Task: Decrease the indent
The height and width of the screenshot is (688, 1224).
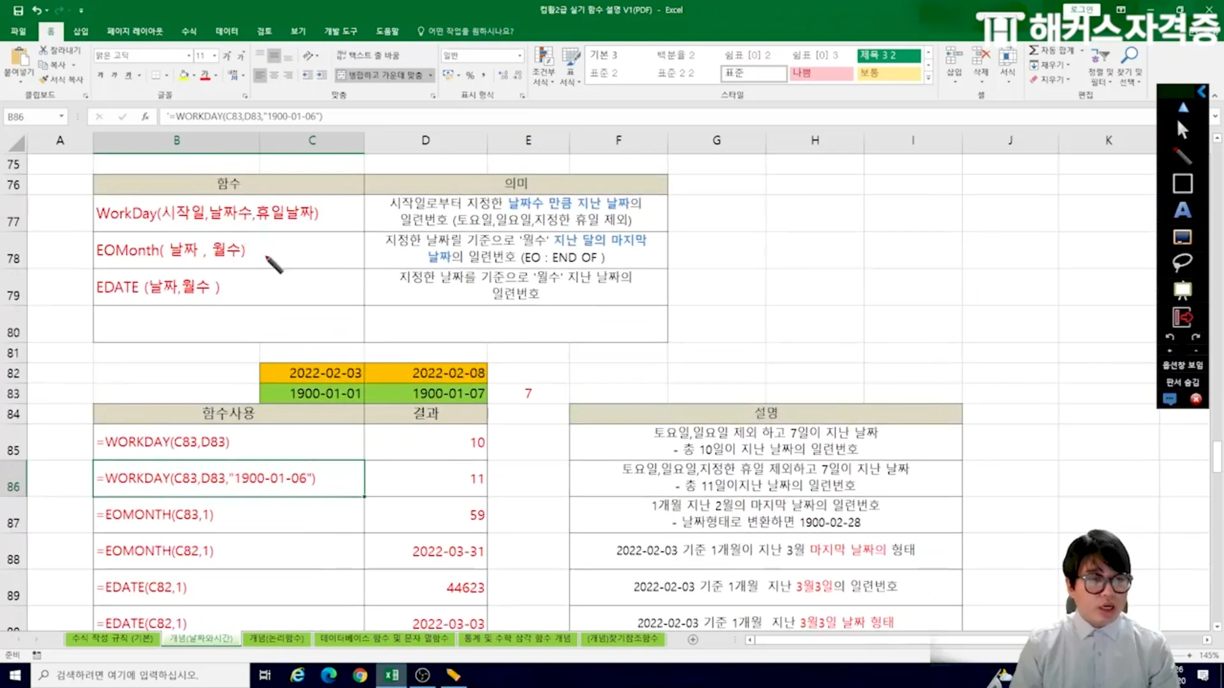Action: pos(308,75)
